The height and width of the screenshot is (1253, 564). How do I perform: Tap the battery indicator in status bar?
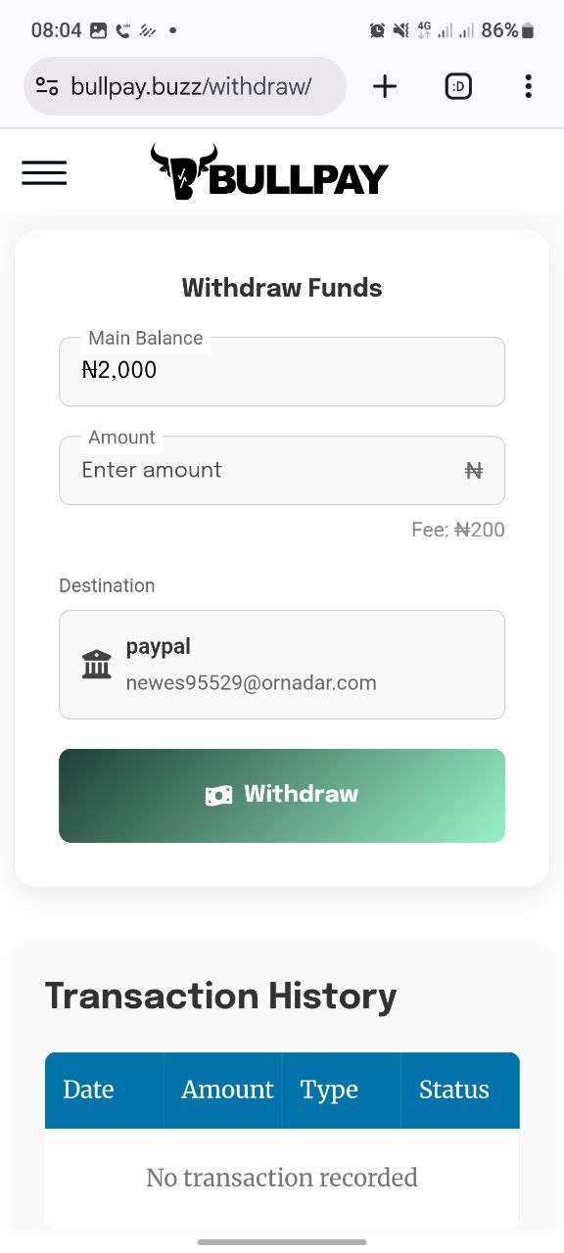pyautogui.click(x=528, y=30)
